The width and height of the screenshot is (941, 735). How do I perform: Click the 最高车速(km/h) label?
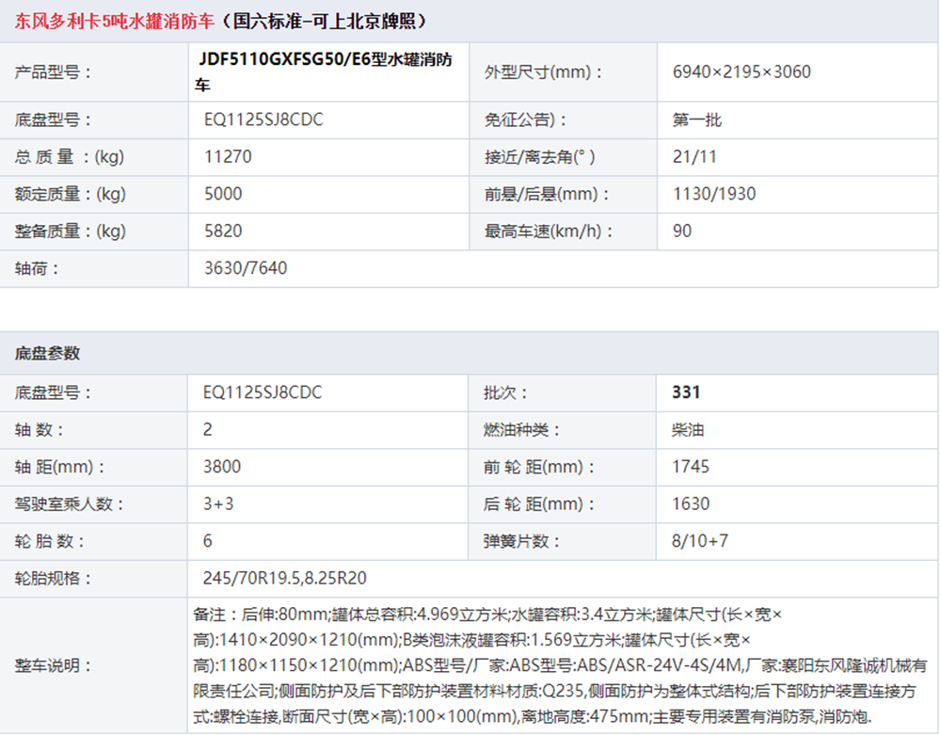pyautogui.click(x=549, y=232)
